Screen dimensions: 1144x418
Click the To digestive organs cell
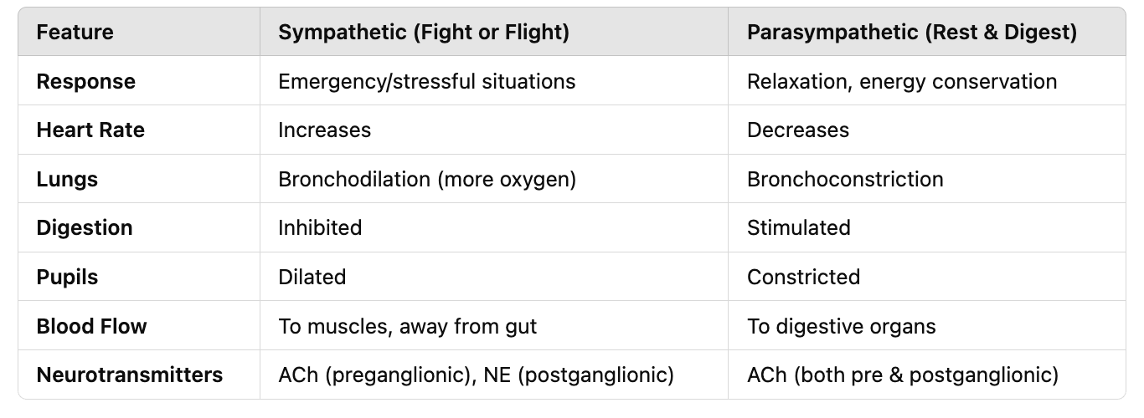pyautogui.click(x=842, y=326)
